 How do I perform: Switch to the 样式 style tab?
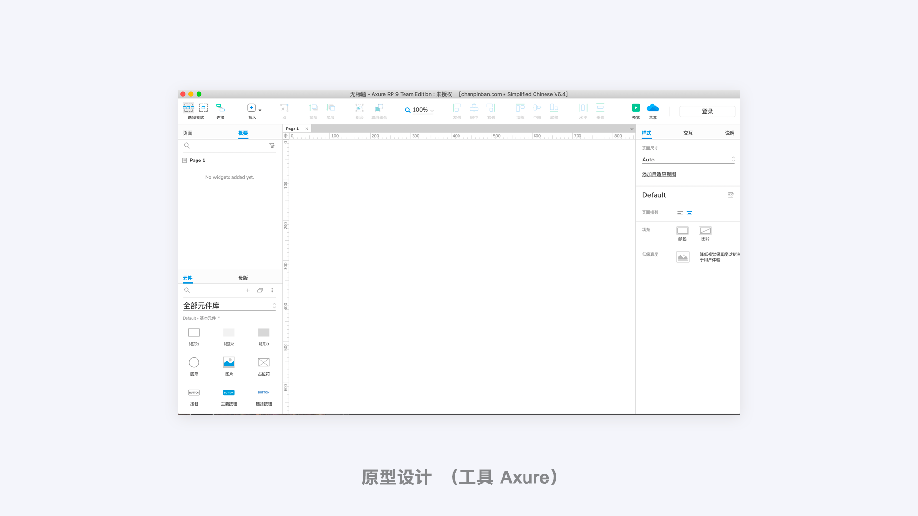click(646, 133)
